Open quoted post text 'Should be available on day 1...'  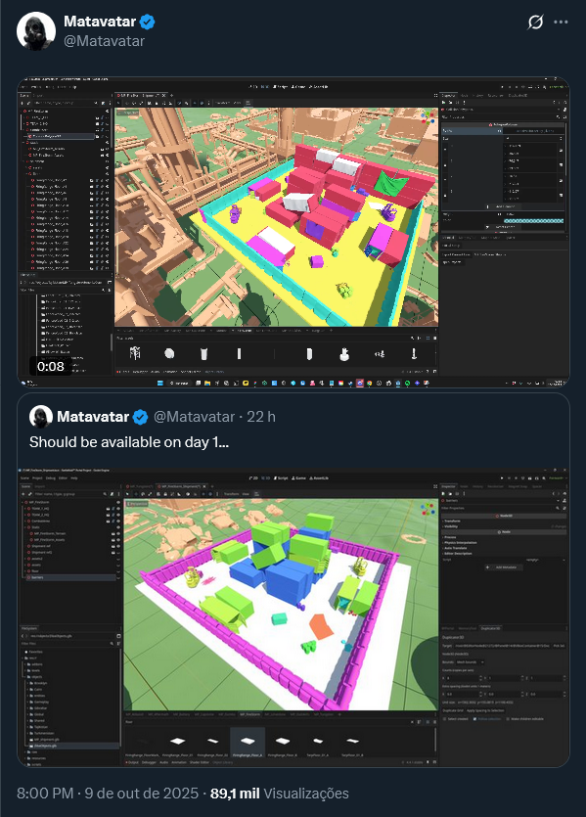[129, 442]
